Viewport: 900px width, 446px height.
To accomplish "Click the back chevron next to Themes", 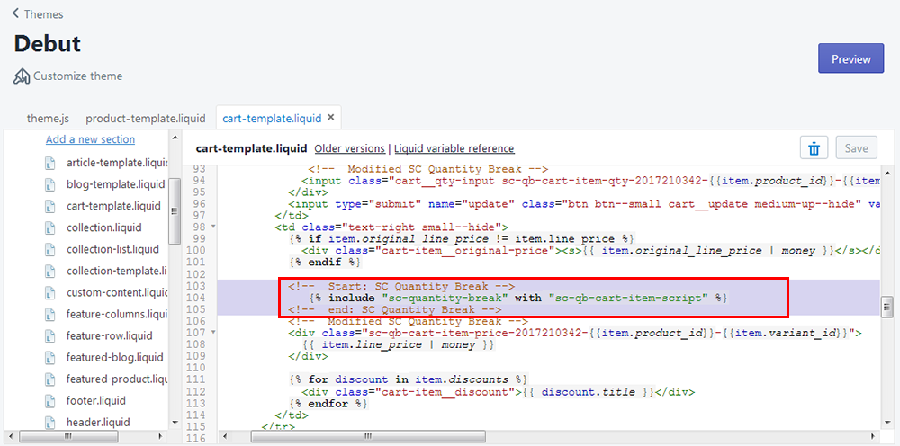I will point(15,14).
